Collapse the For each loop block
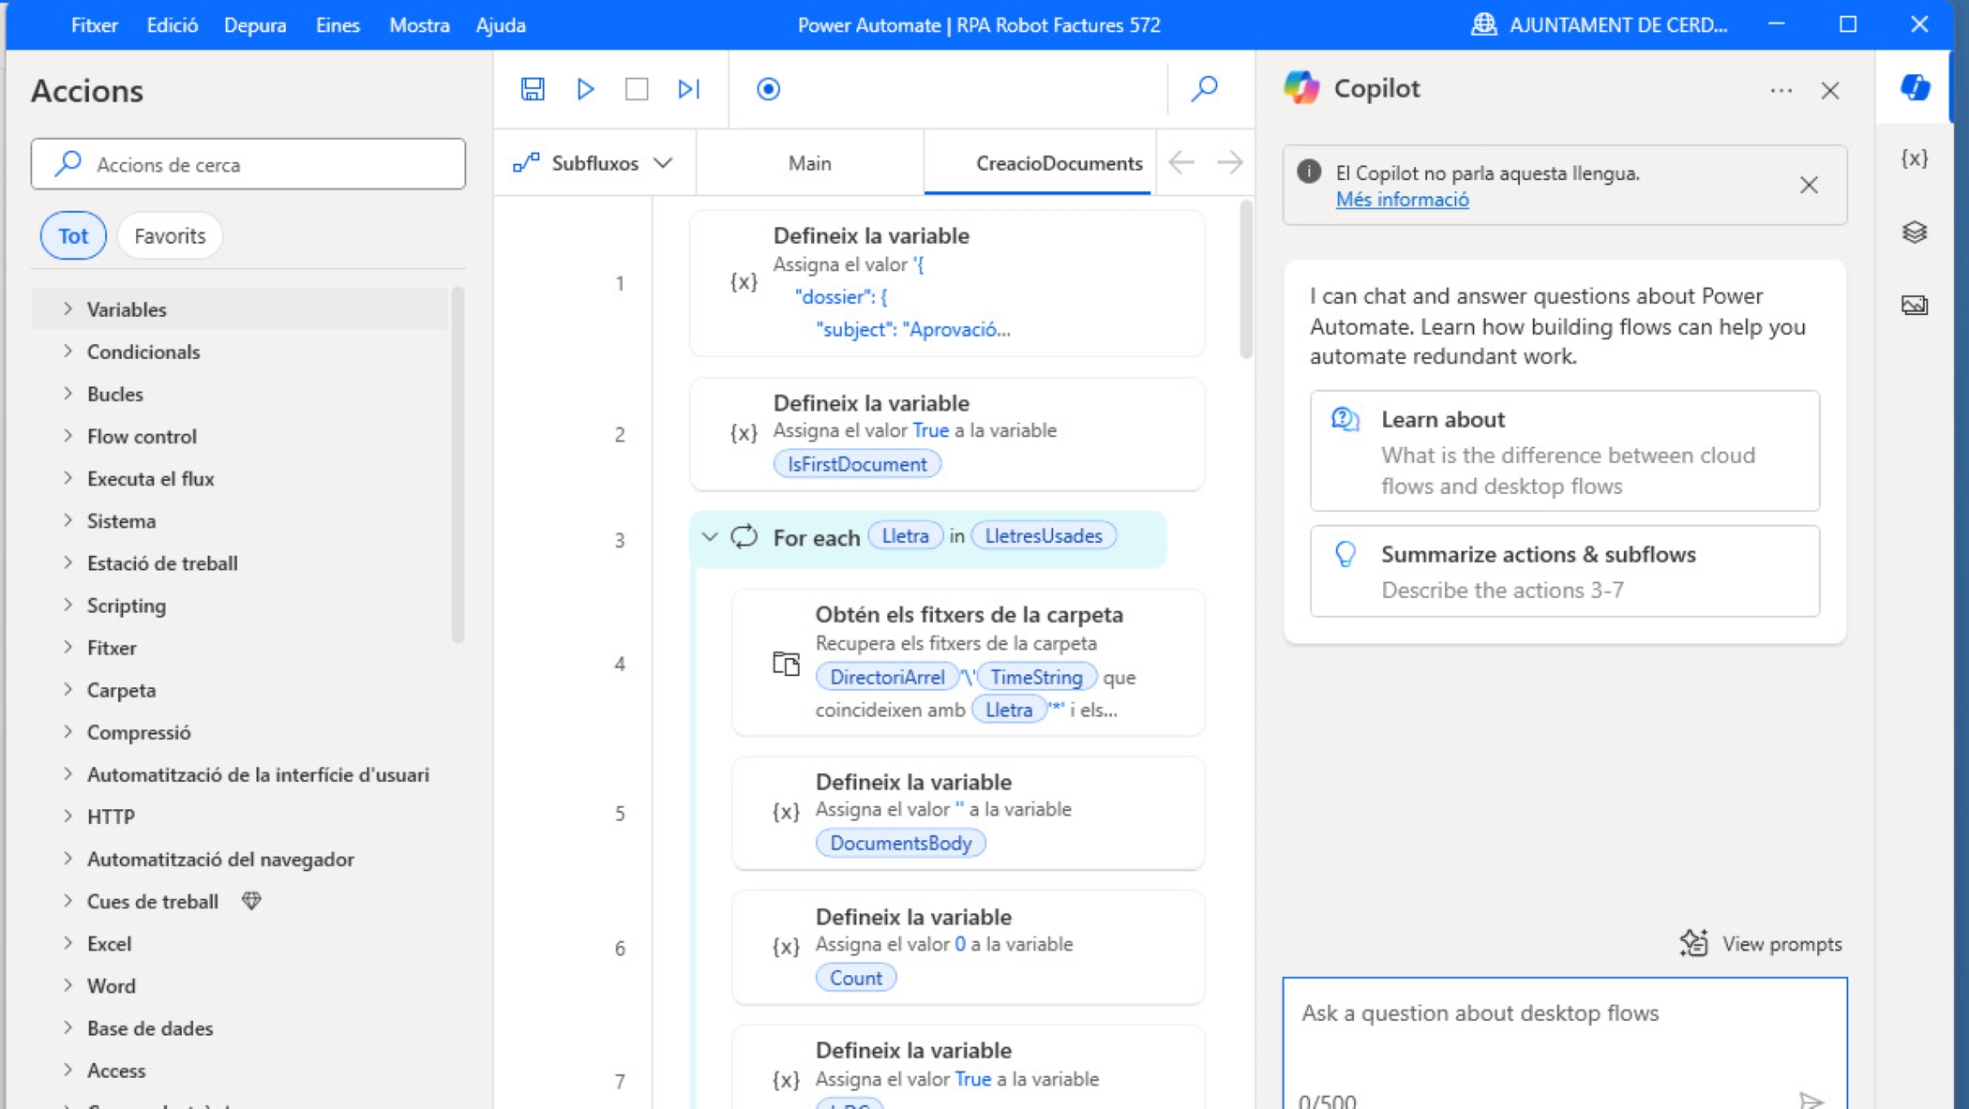 pyautogui.click(x=710, y=537)
